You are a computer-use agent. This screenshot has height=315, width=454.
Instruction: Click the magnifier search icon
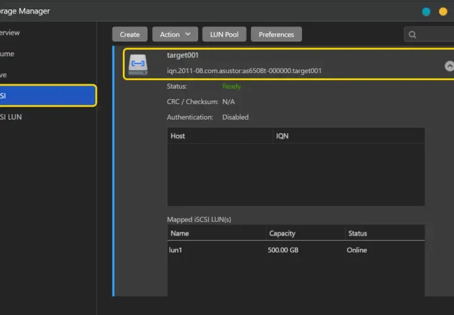(412, 35)
